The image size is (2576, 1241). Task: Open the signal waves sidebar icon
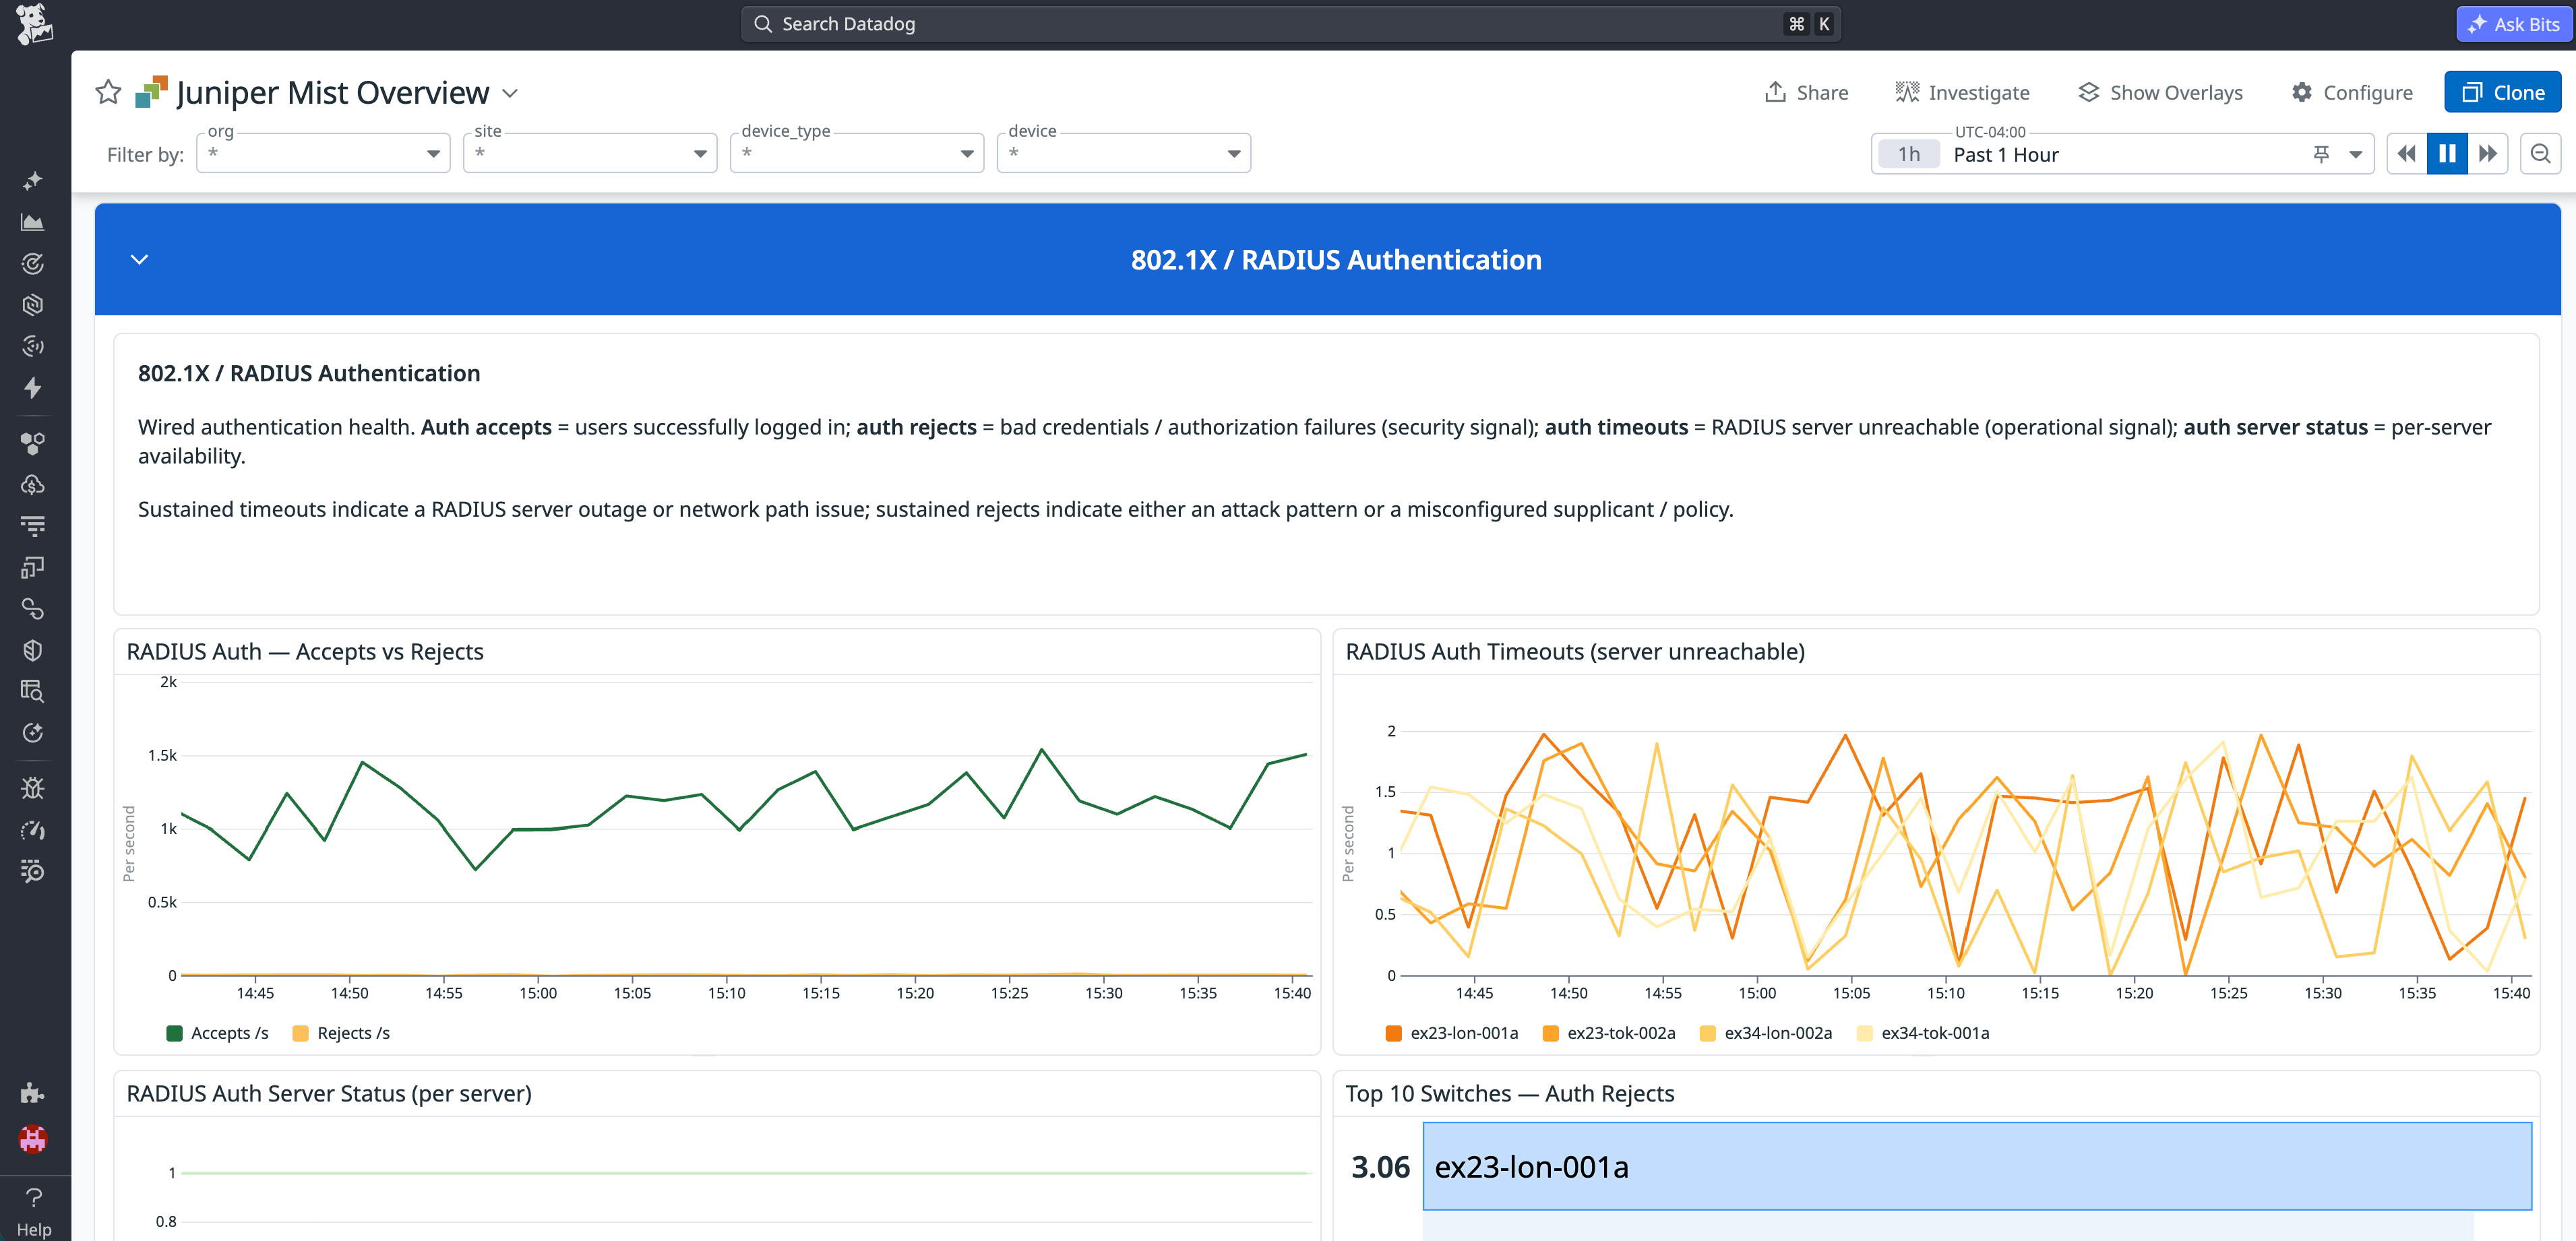point(33,346)
